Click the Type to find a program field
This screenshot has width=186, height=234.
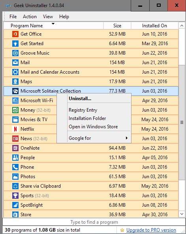click(x=94, y=222)
